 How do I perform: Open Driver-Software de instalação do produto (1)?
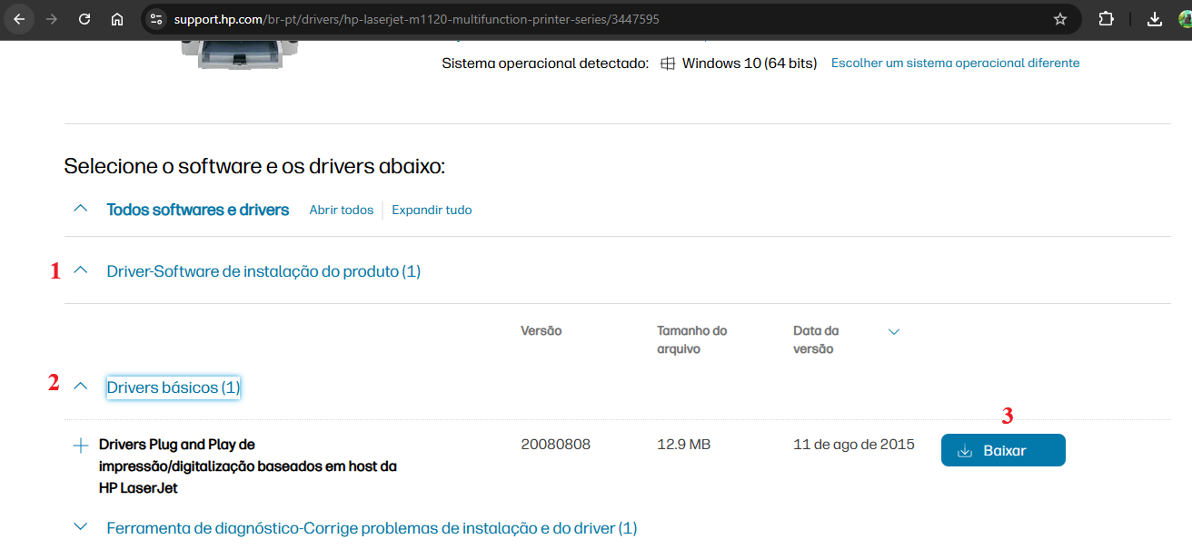pos(263,271)
